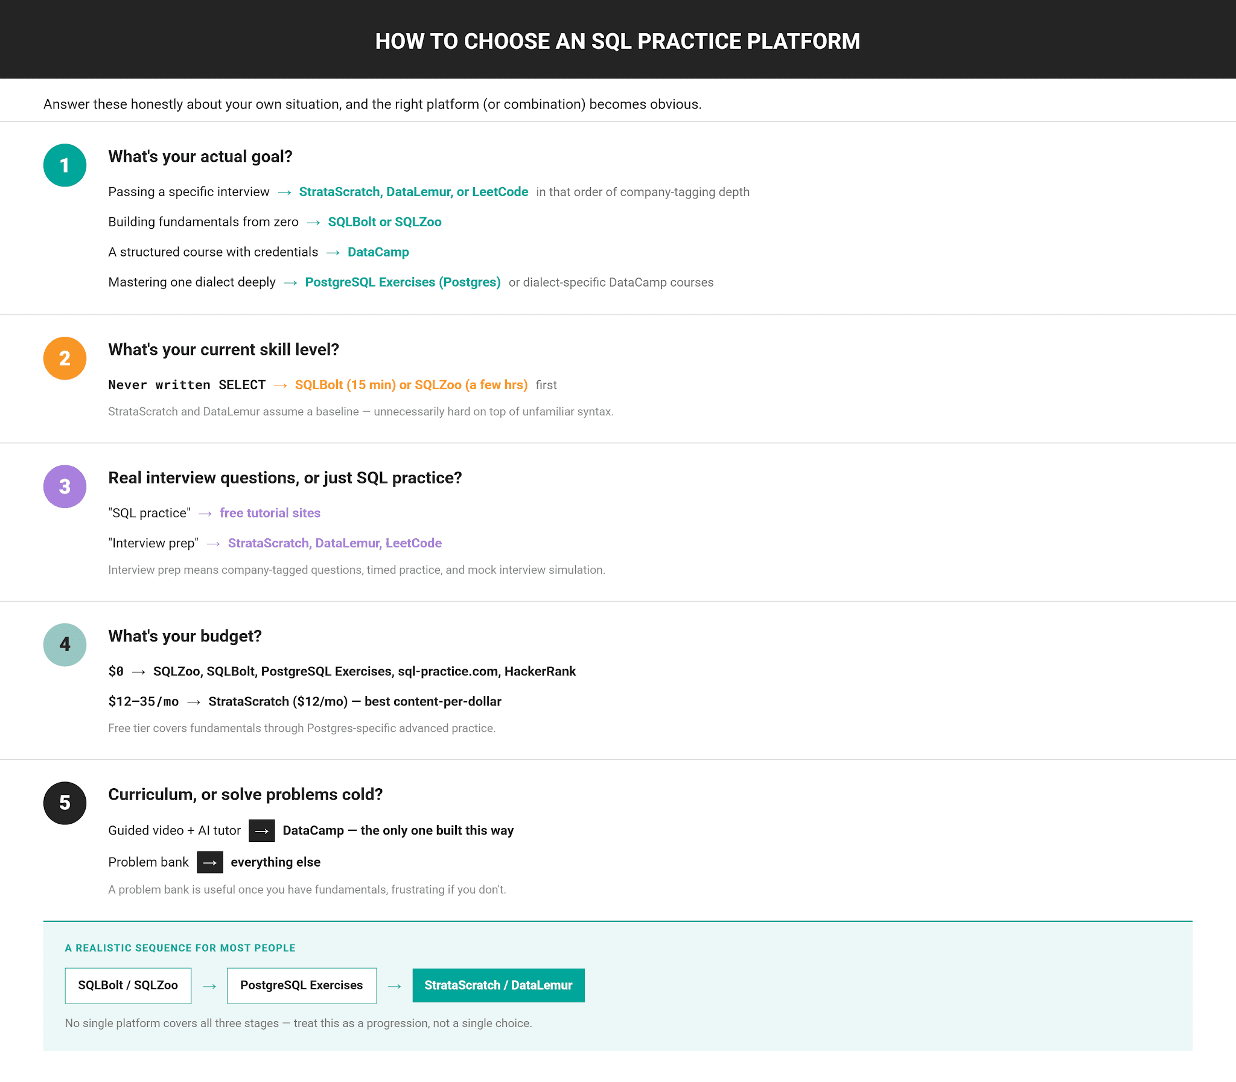Click 'SQLZoo, SQLBolt, PostgreSQL Exercises, sql-practice.com, HackerRank' text

tap(365, 672)
